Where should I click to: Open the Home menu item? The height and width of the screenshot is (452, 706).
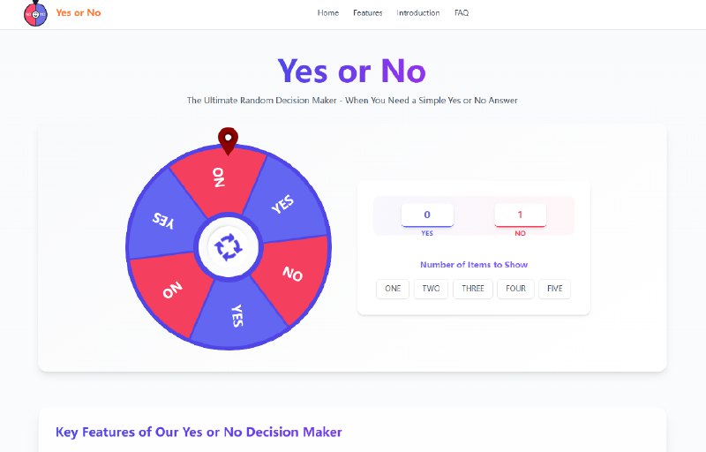(328, 13)
